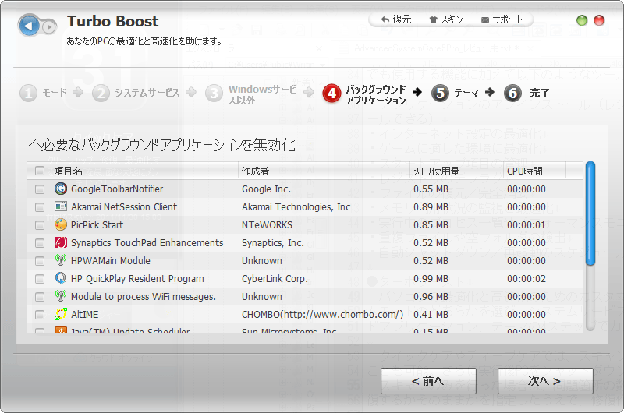Click CHOMBO author URL text
This screenshot has height=413, width=624.
point(322,314)
